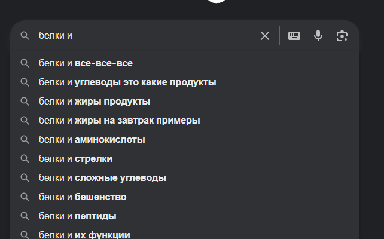The width and height of the screenshot is (384, 239).
Task: Select 'белки и углеводы это какие продукты'
Action: (x=127, y=82)
